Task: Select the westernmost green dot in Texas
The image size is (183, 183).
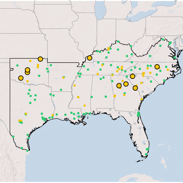Action: point(13,137)
